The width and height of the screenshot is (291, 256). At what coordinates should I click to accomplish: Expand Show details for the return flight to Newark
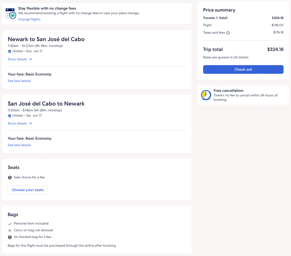click(x=20, y=123)
